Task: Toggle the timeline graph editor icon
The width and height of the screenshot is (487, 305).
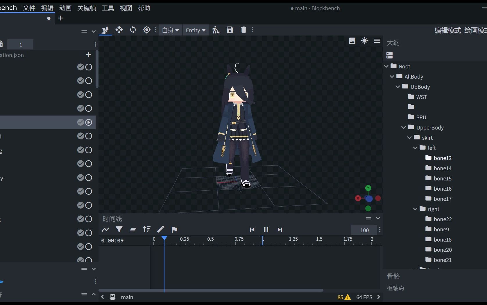Action: [x=105, y=230]
